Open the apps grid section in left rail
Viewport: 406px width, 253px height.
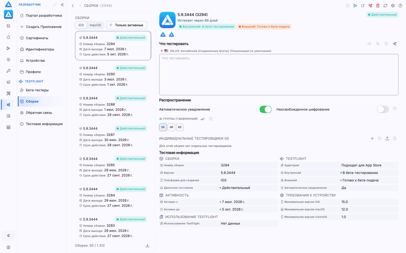click(8, 26)
